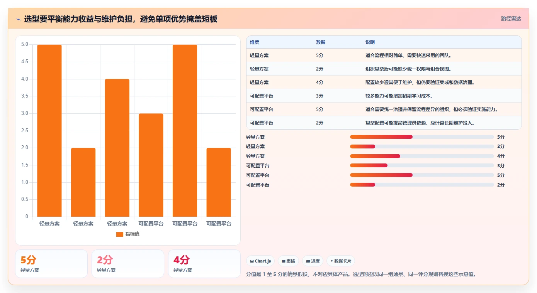Click the 可配置平台 progress bar showing 5分
This screenshot has height=293, width=537.
[x=422, y=175]
